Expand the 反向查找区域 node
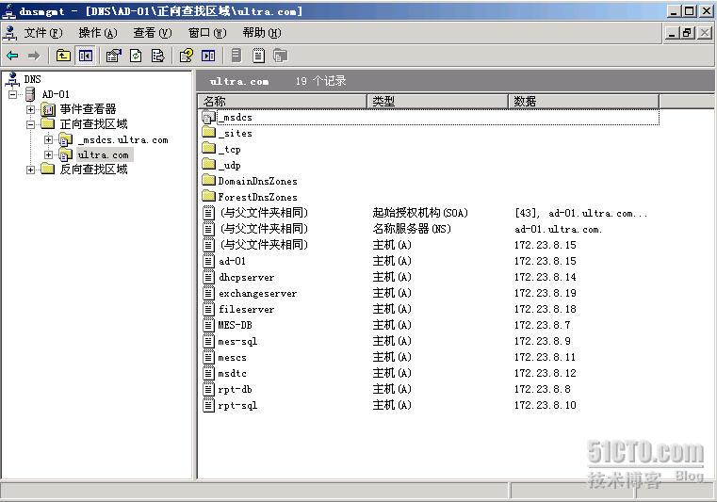Viewport: 717px width, 502px height. click(31, 170)
